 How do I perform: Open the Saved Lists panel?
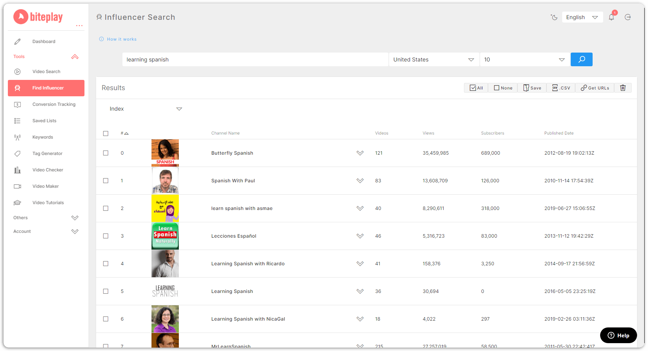click(44, 121)
